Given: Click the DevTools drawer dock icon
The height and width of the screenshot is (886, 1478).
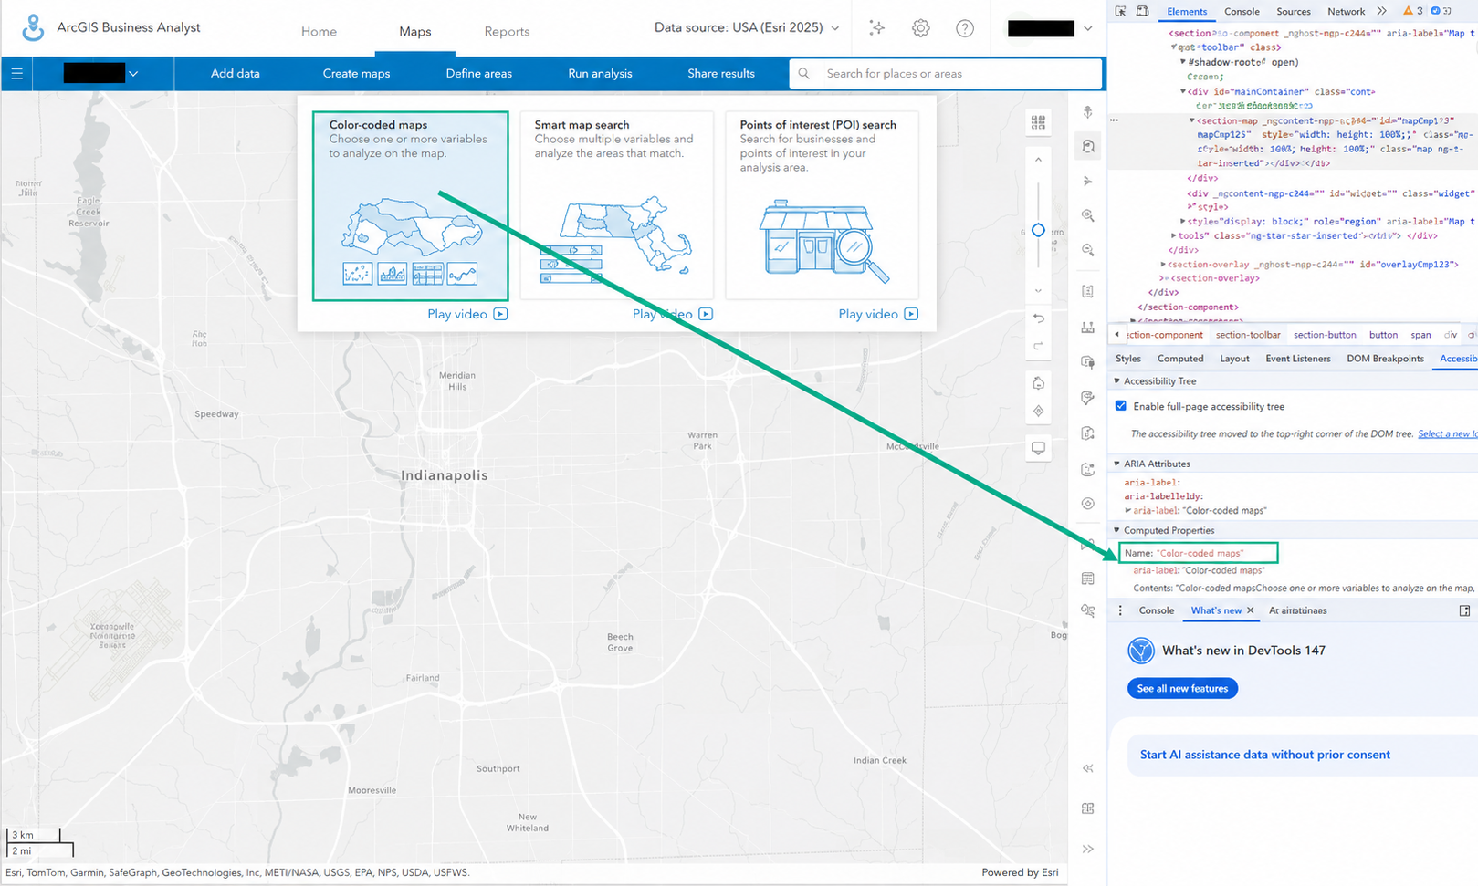Looking at the screenshot, I should click(1464, 610).
